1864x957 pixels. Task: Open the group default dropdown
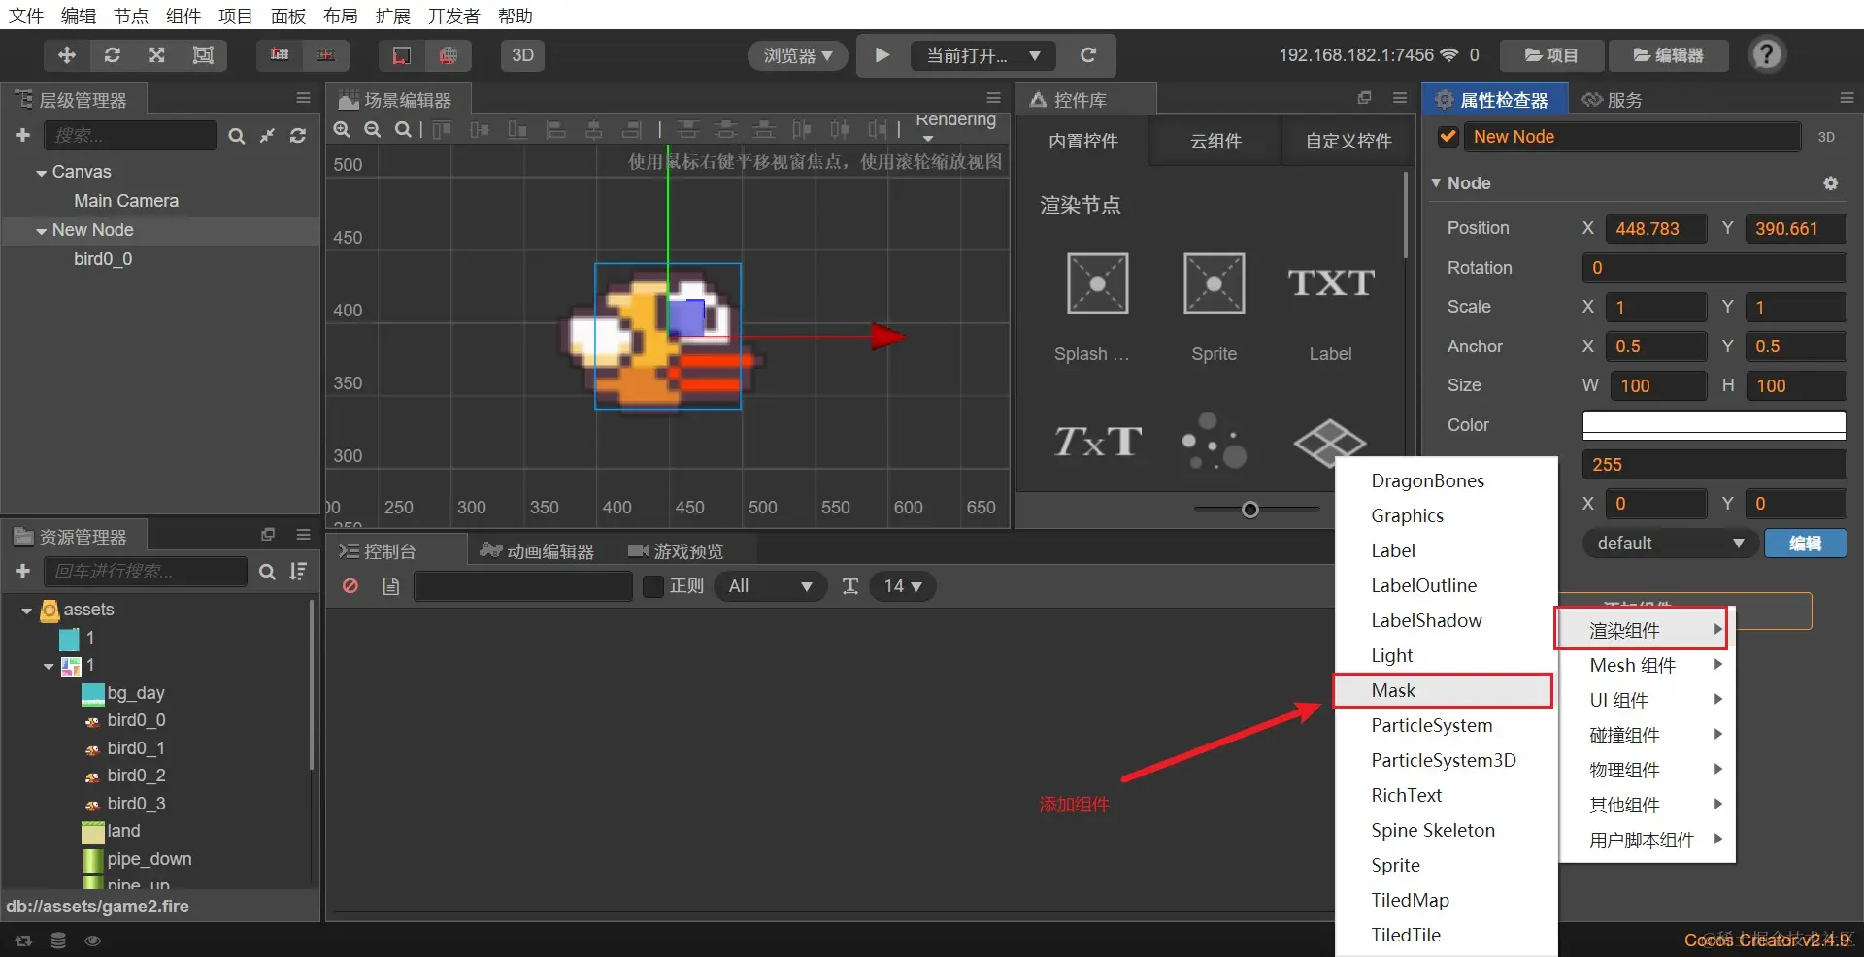tap(1669, 544)
